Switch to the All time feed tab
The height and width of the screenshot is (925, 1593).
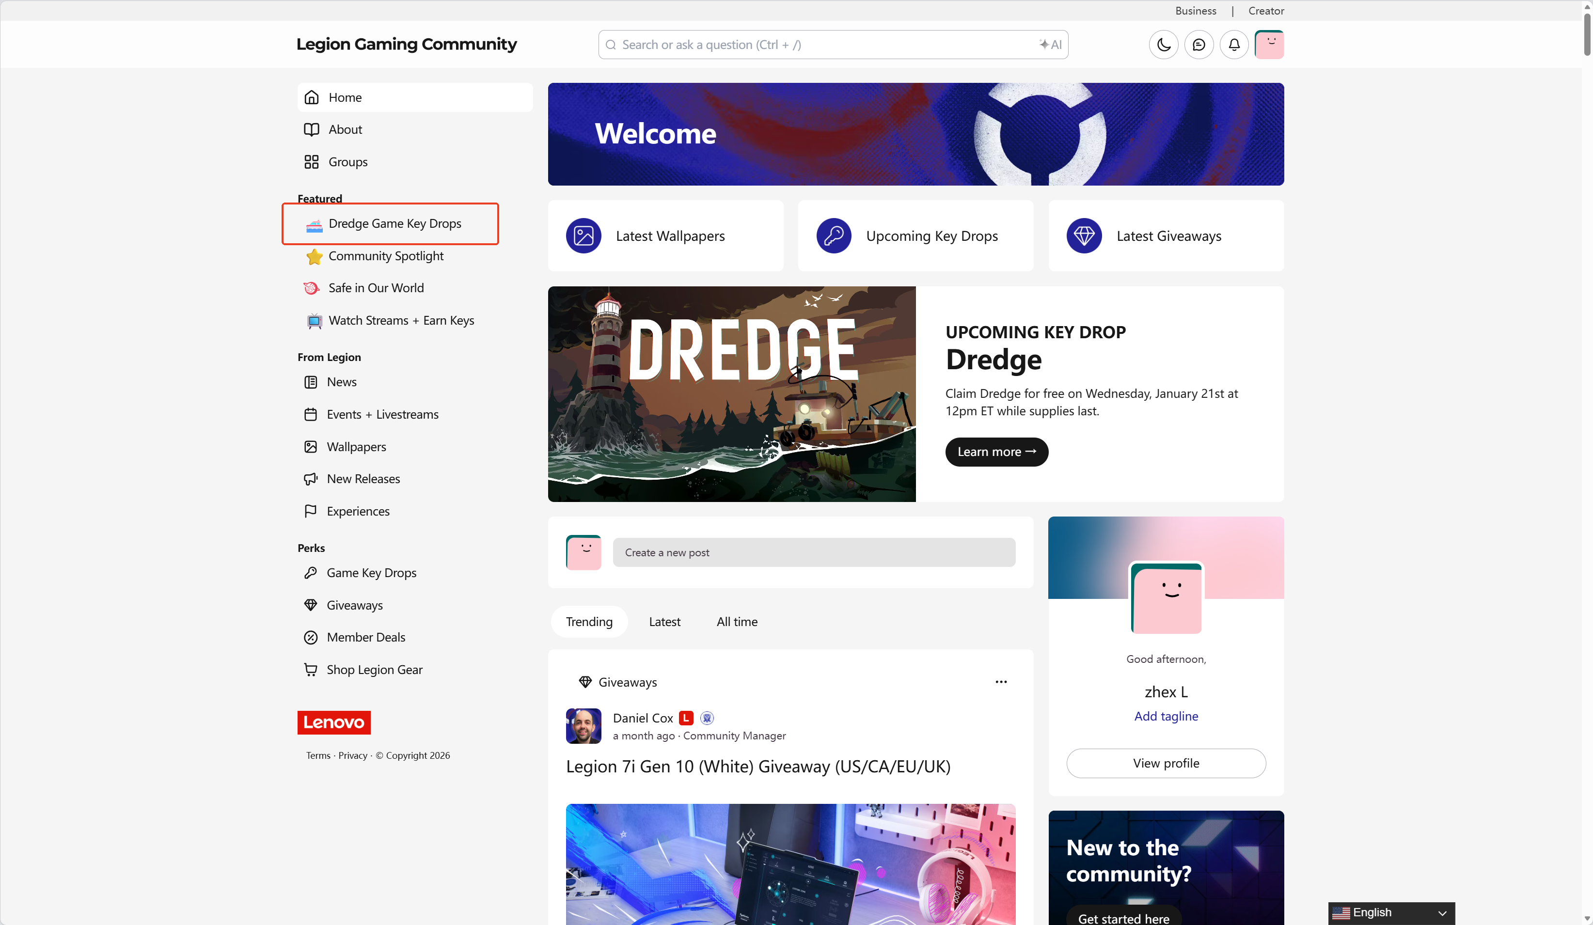point(737,622)
